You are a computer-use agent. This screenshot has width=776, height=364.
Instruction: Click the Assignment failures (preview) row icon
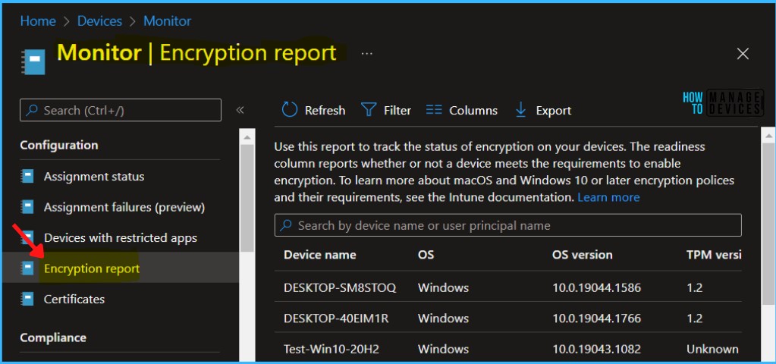[x=28, y=207]
